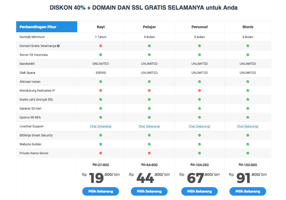
Task: Click Bisnis's Private Name Server checkmark
Action: coord(248,153)
